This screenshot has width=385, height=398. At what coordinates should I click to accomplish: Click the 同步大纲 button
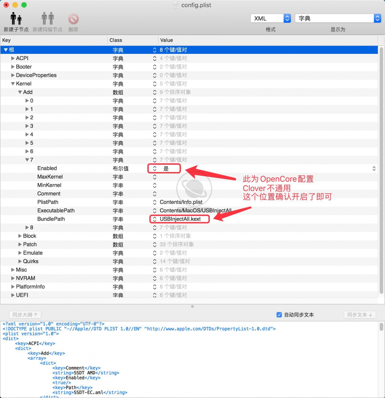click(25, 315)
